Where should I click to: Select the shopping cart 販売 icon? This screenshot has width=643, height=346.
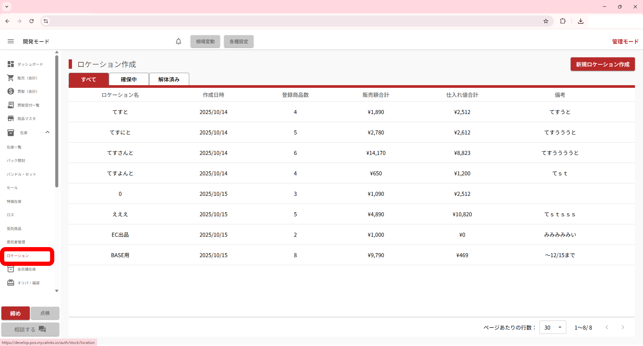click(11, 78)
